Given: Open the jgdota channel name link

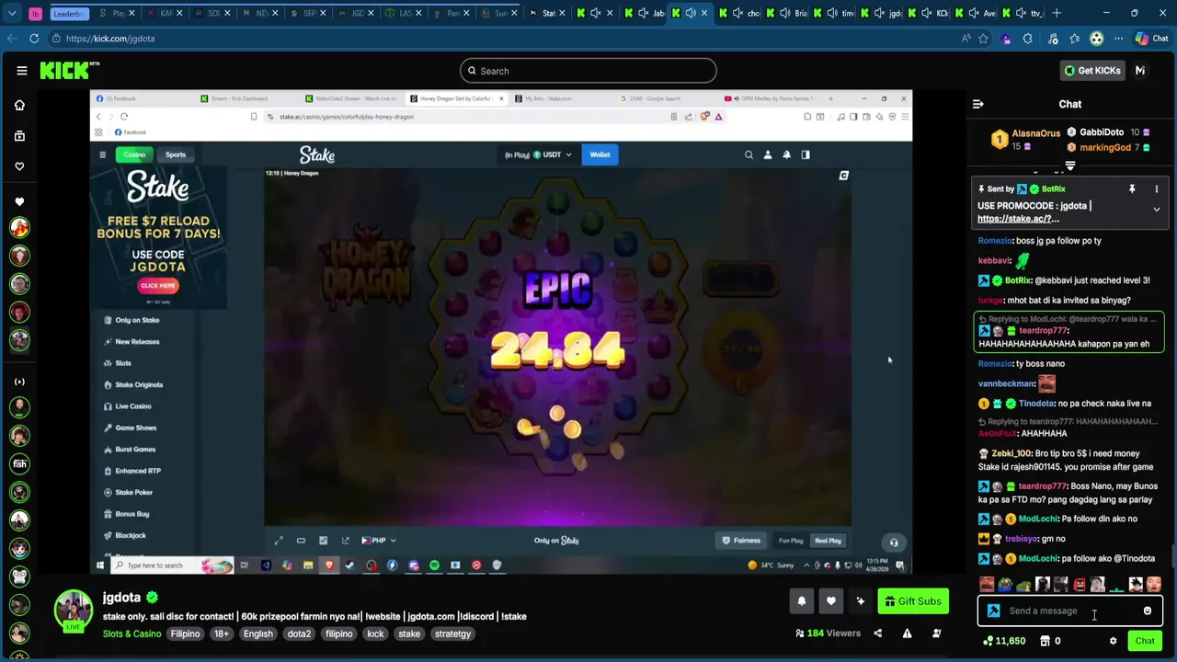Looking at the screenshot, I should (x=121, y=598).
